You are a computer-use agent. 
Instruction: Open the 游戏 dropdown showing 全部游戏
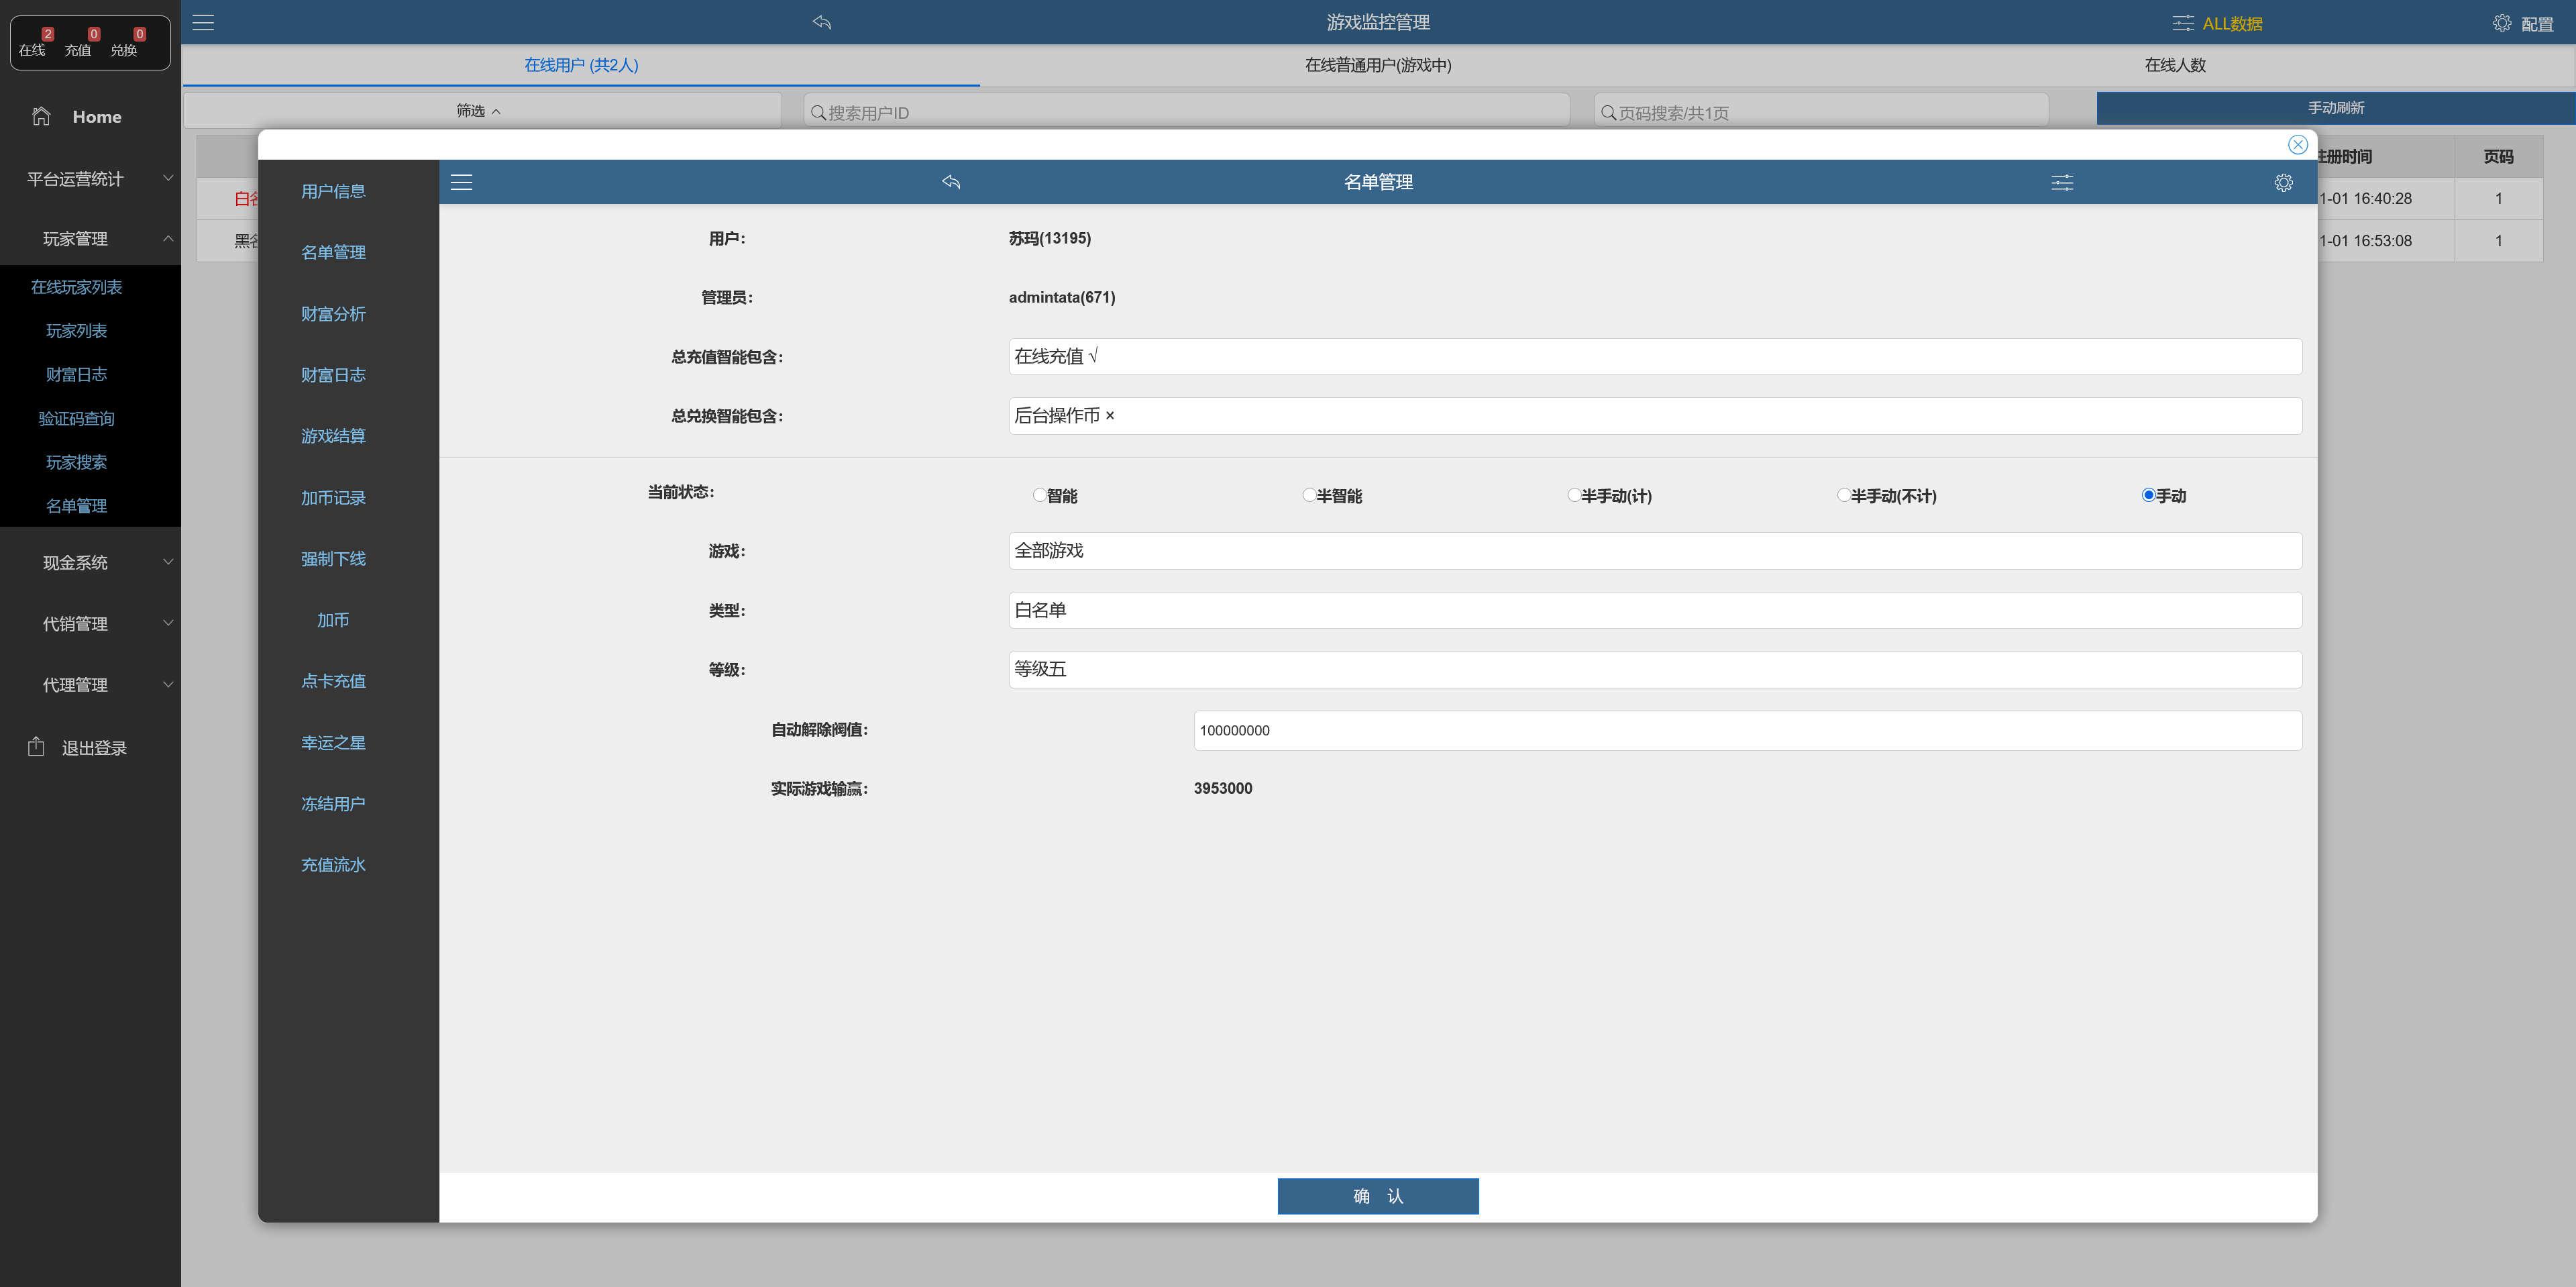(1654, 551)
